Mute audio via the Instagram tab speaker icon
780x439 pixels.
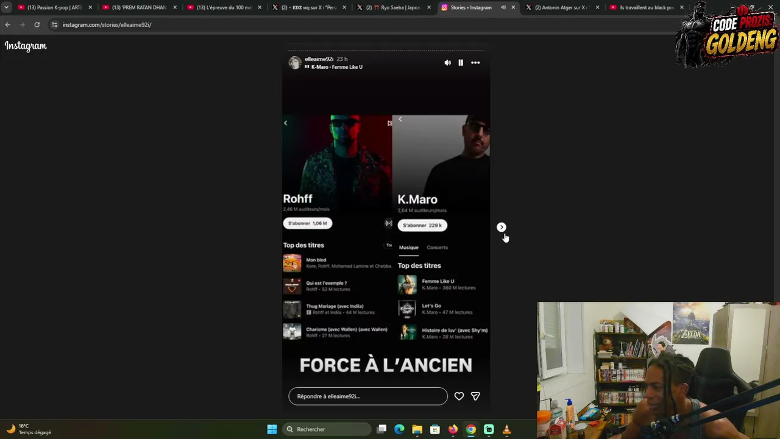503,7
